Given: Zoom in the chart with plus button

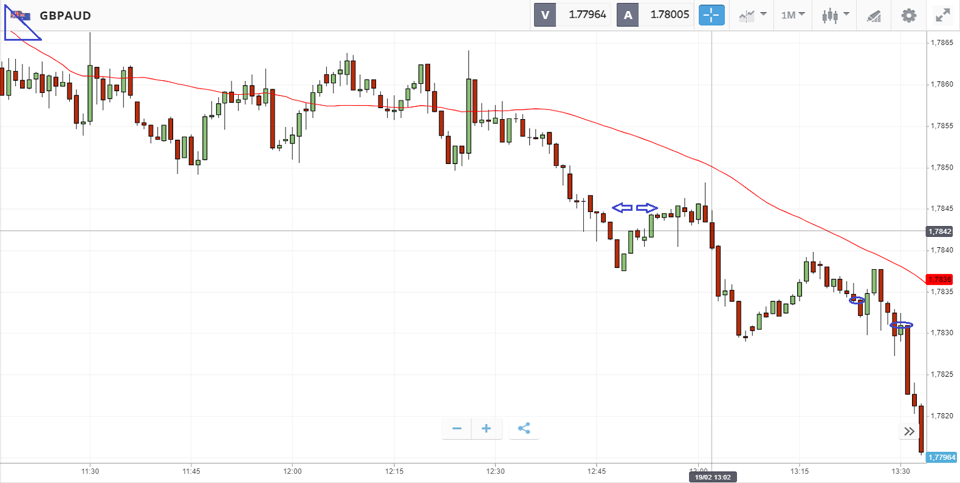Looking at the screenshot, I should [x=486, y=429].
